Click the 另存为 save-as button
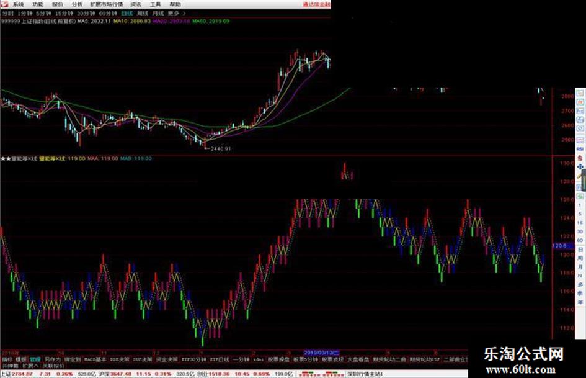Screen dimensions: 586x378 52,359
